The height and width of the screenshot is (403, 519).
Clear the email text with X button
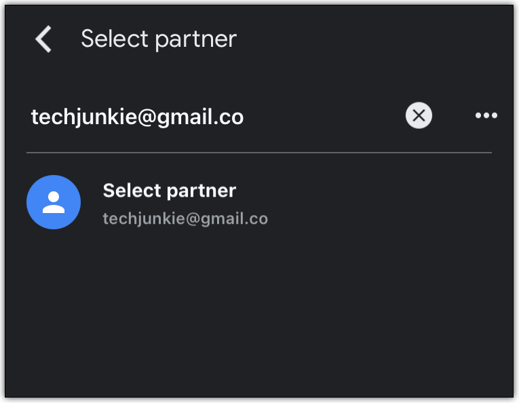point(419,116)
